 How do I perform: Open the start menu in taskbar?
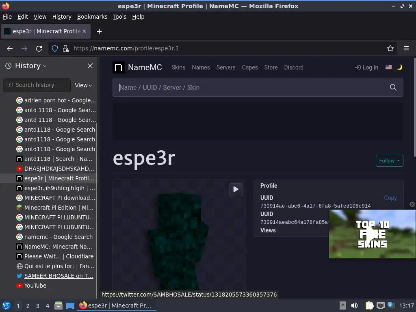[6, 305]
